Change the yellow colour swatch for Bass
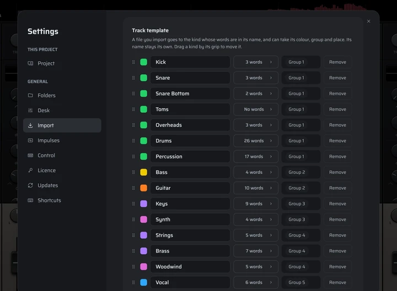This screenshot has height=291, width=397. pos(143,172)
